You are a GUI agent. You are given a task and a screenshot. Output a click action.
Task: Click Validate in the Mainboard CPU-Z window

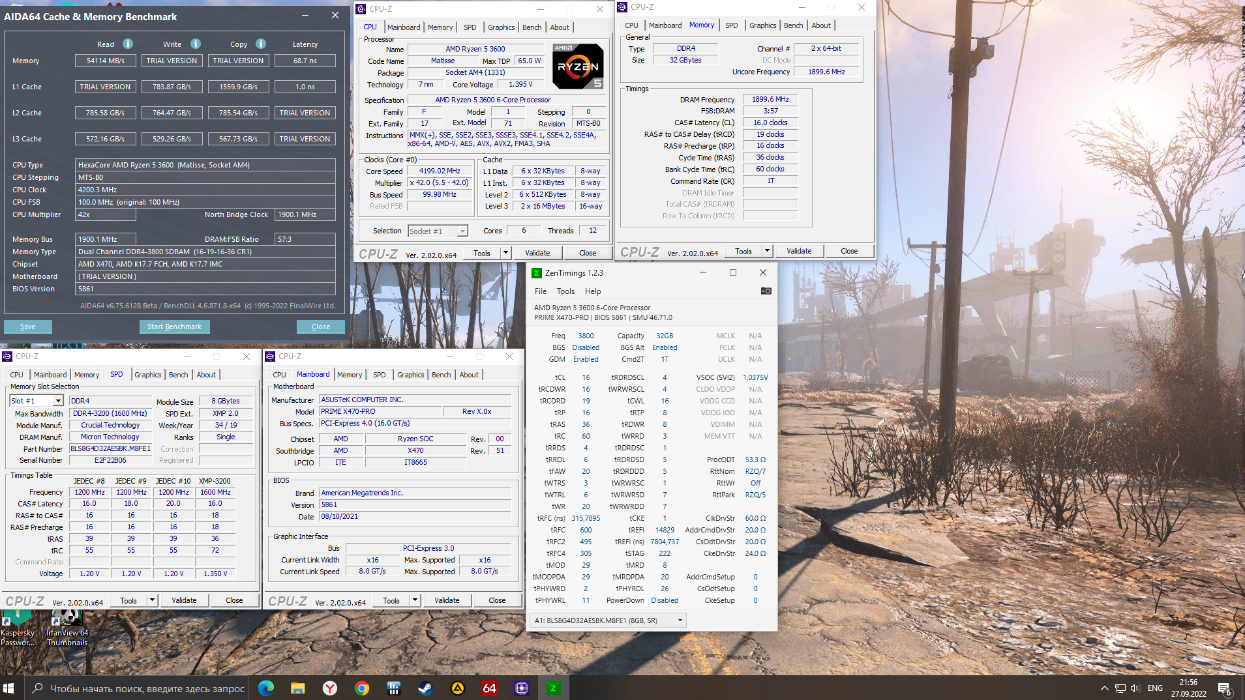point(447,600)
